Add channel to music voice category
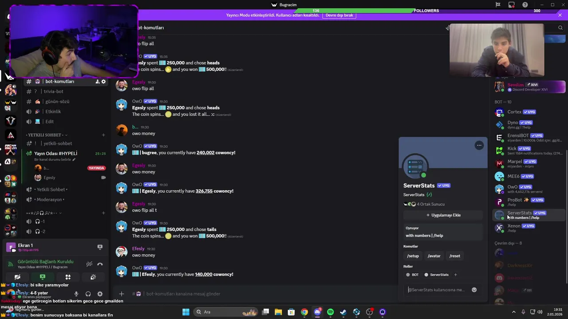The width and height of the screenshot is (568, 319). [x=103, y=213]
